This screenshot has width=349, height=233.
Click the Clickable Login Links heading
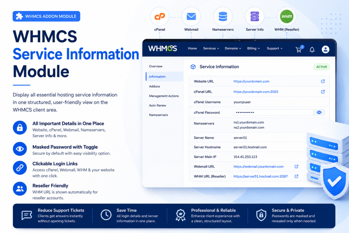point(55,163)
